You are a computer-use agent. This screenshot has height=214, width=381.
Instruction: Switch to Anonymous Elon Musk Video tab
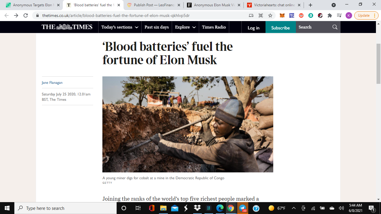click(214, 5)
